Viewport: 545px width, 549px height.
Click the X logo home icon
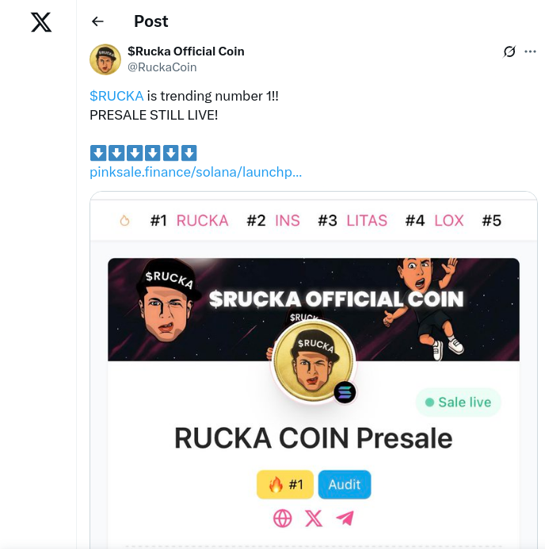tap(41, 22)
